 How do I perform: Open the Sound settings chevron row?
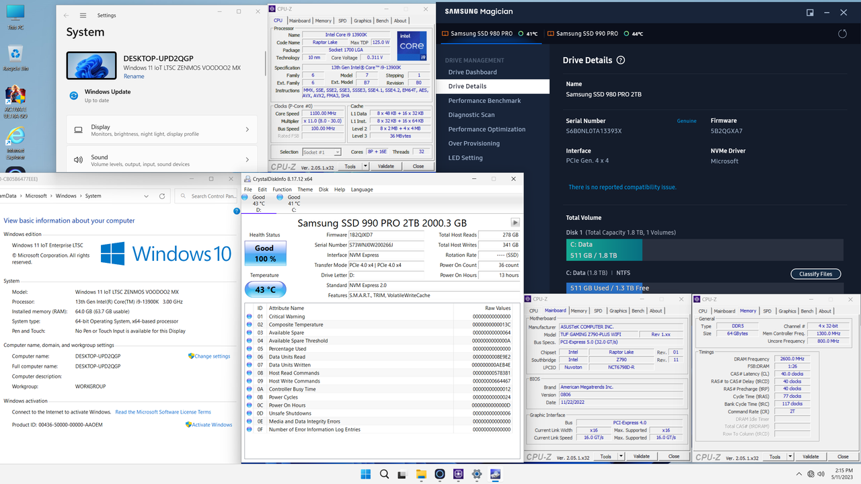point(161,160)
